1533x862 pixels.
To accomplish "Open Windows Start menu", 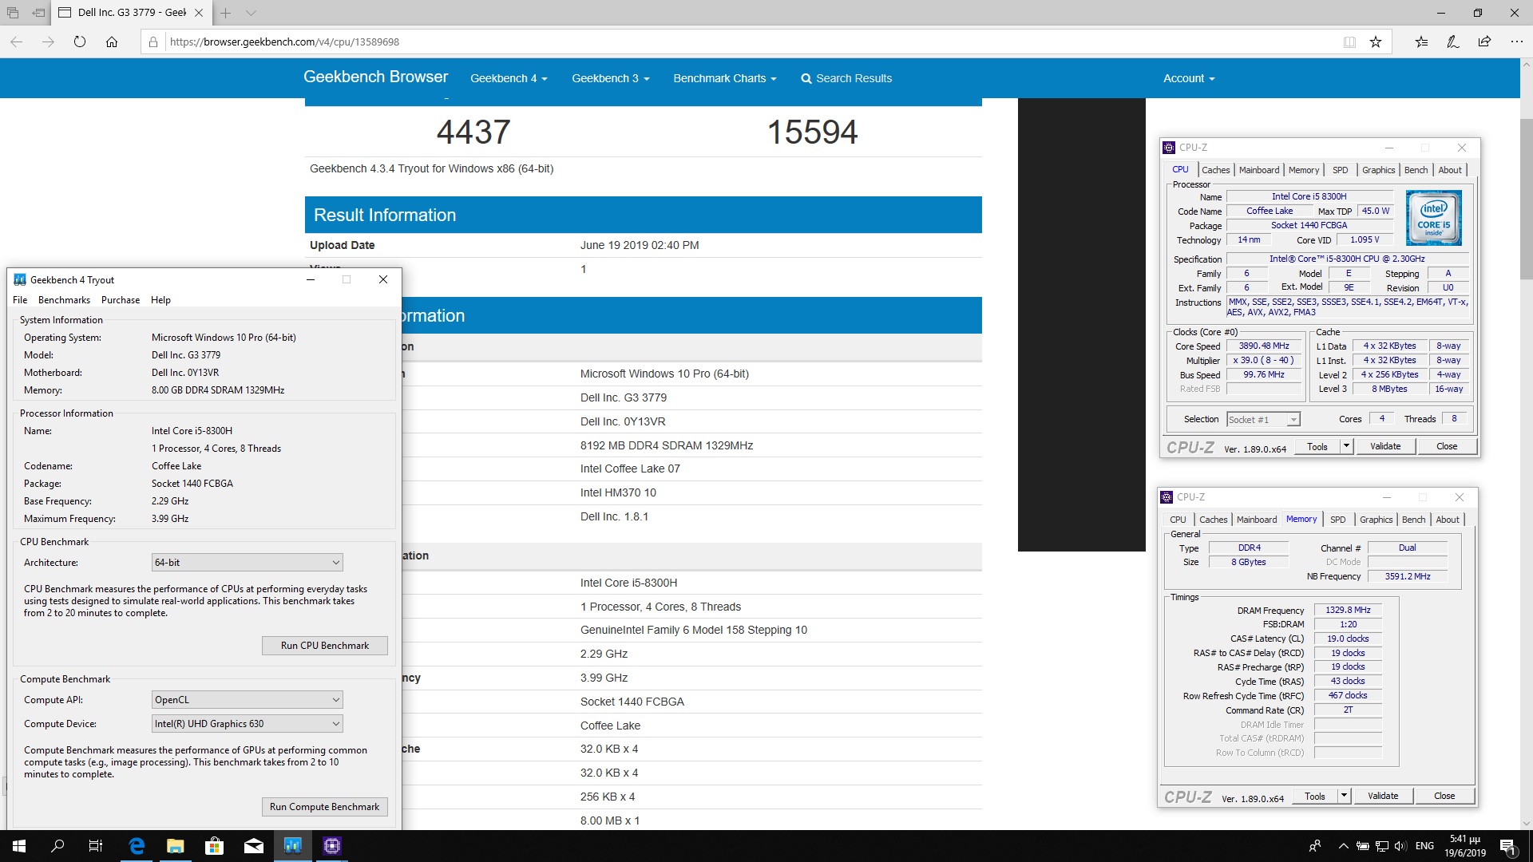I will (19, 846).
